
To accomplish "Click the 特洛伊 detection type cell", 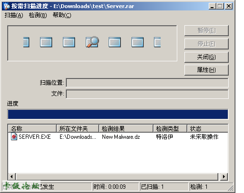I will (164, 137).
